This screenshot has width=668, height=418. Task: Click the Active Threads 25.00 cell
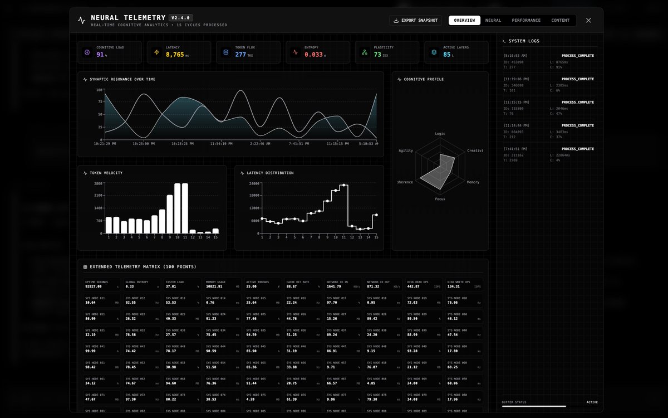[x=263, y=284]
